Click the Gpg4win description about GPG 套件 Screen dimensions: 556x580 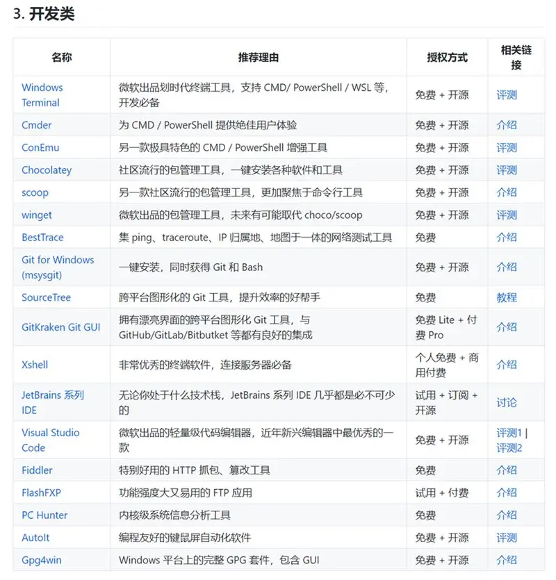(219, 560)
